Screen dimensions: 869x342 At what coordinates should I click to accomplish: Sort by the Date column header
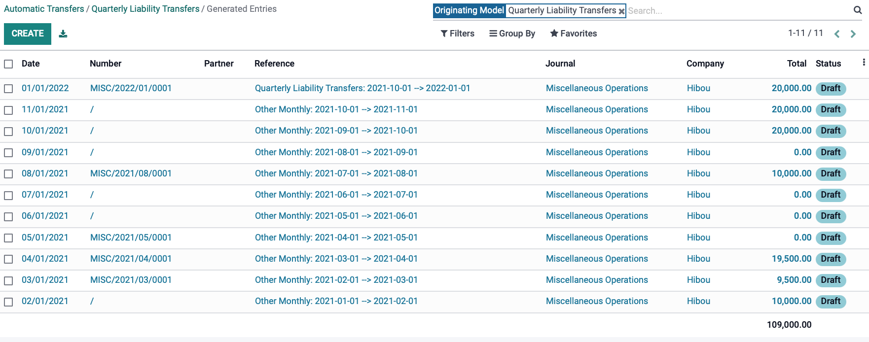coord(31,64)
